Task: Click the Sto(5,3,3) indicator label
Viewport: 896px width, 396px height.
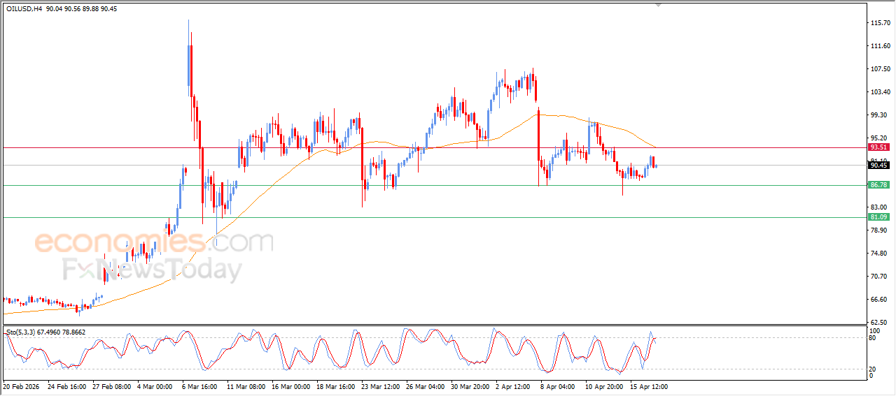Action: [27, 332]
